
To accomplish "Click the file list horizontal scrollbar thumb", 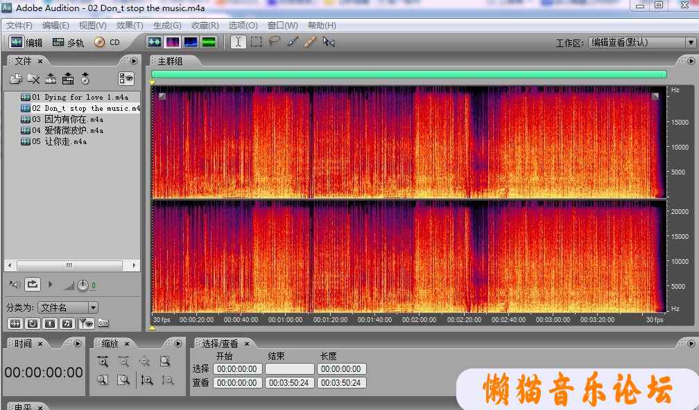I will [x=69, y=265].
